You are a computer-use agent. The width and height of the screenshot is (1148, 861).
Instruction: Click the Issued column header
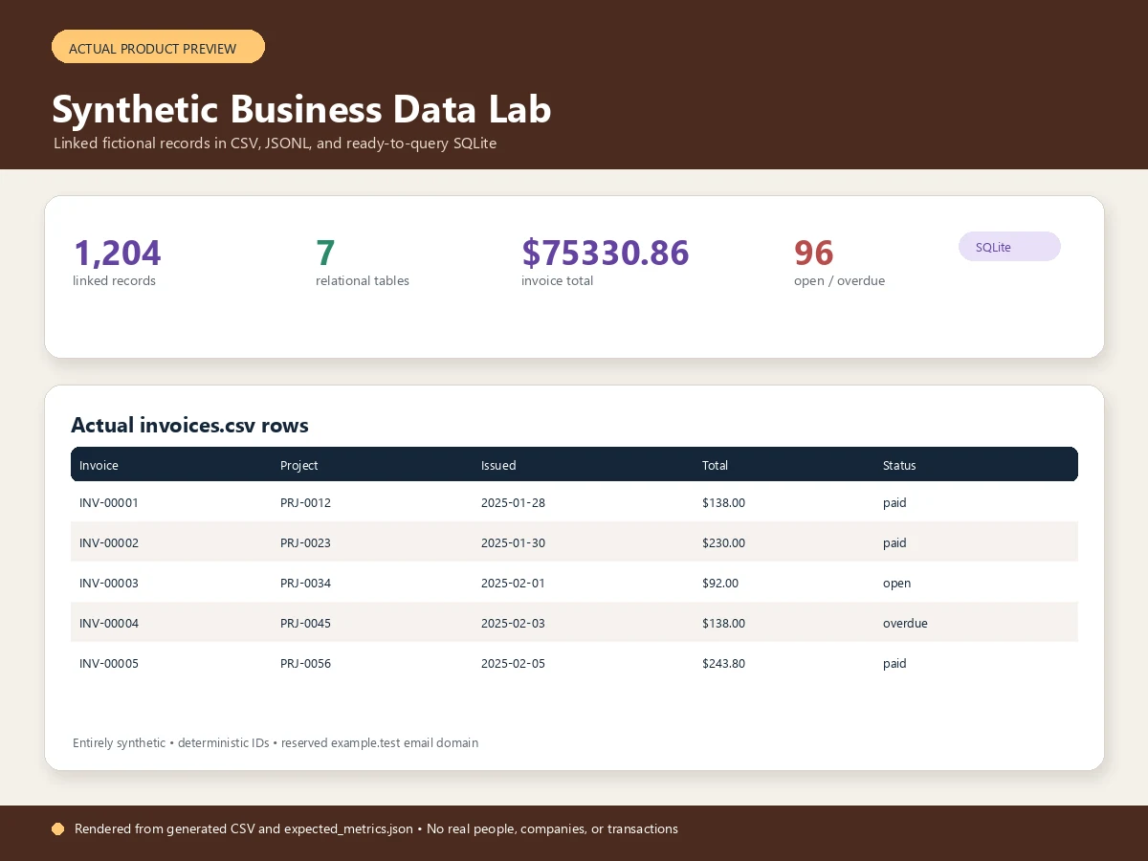pos(498,465)
